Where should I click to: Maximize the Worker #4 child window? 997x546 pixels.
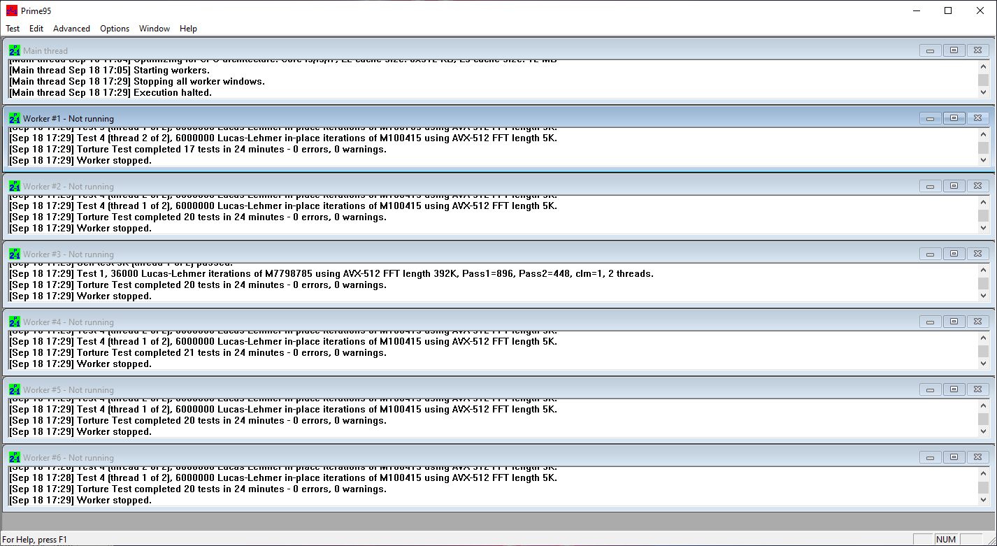coord(954,322)
